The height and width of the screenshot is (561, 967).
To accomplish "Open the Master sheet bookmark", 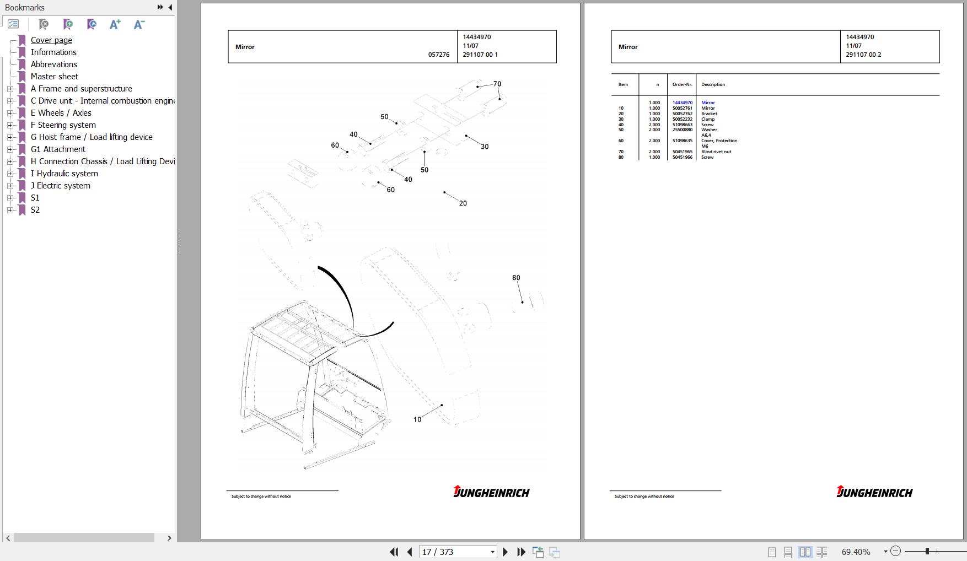I will pyautogui.click(x=55, y=77).
